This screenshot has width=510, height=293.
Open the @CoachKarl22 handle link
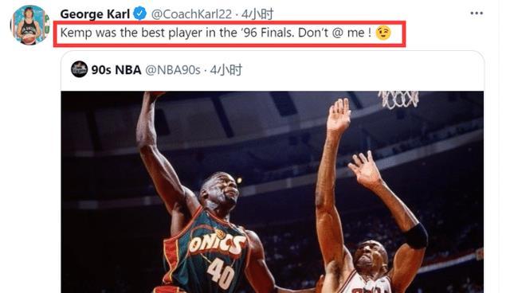pyautogui.click(x=191, y=14)
